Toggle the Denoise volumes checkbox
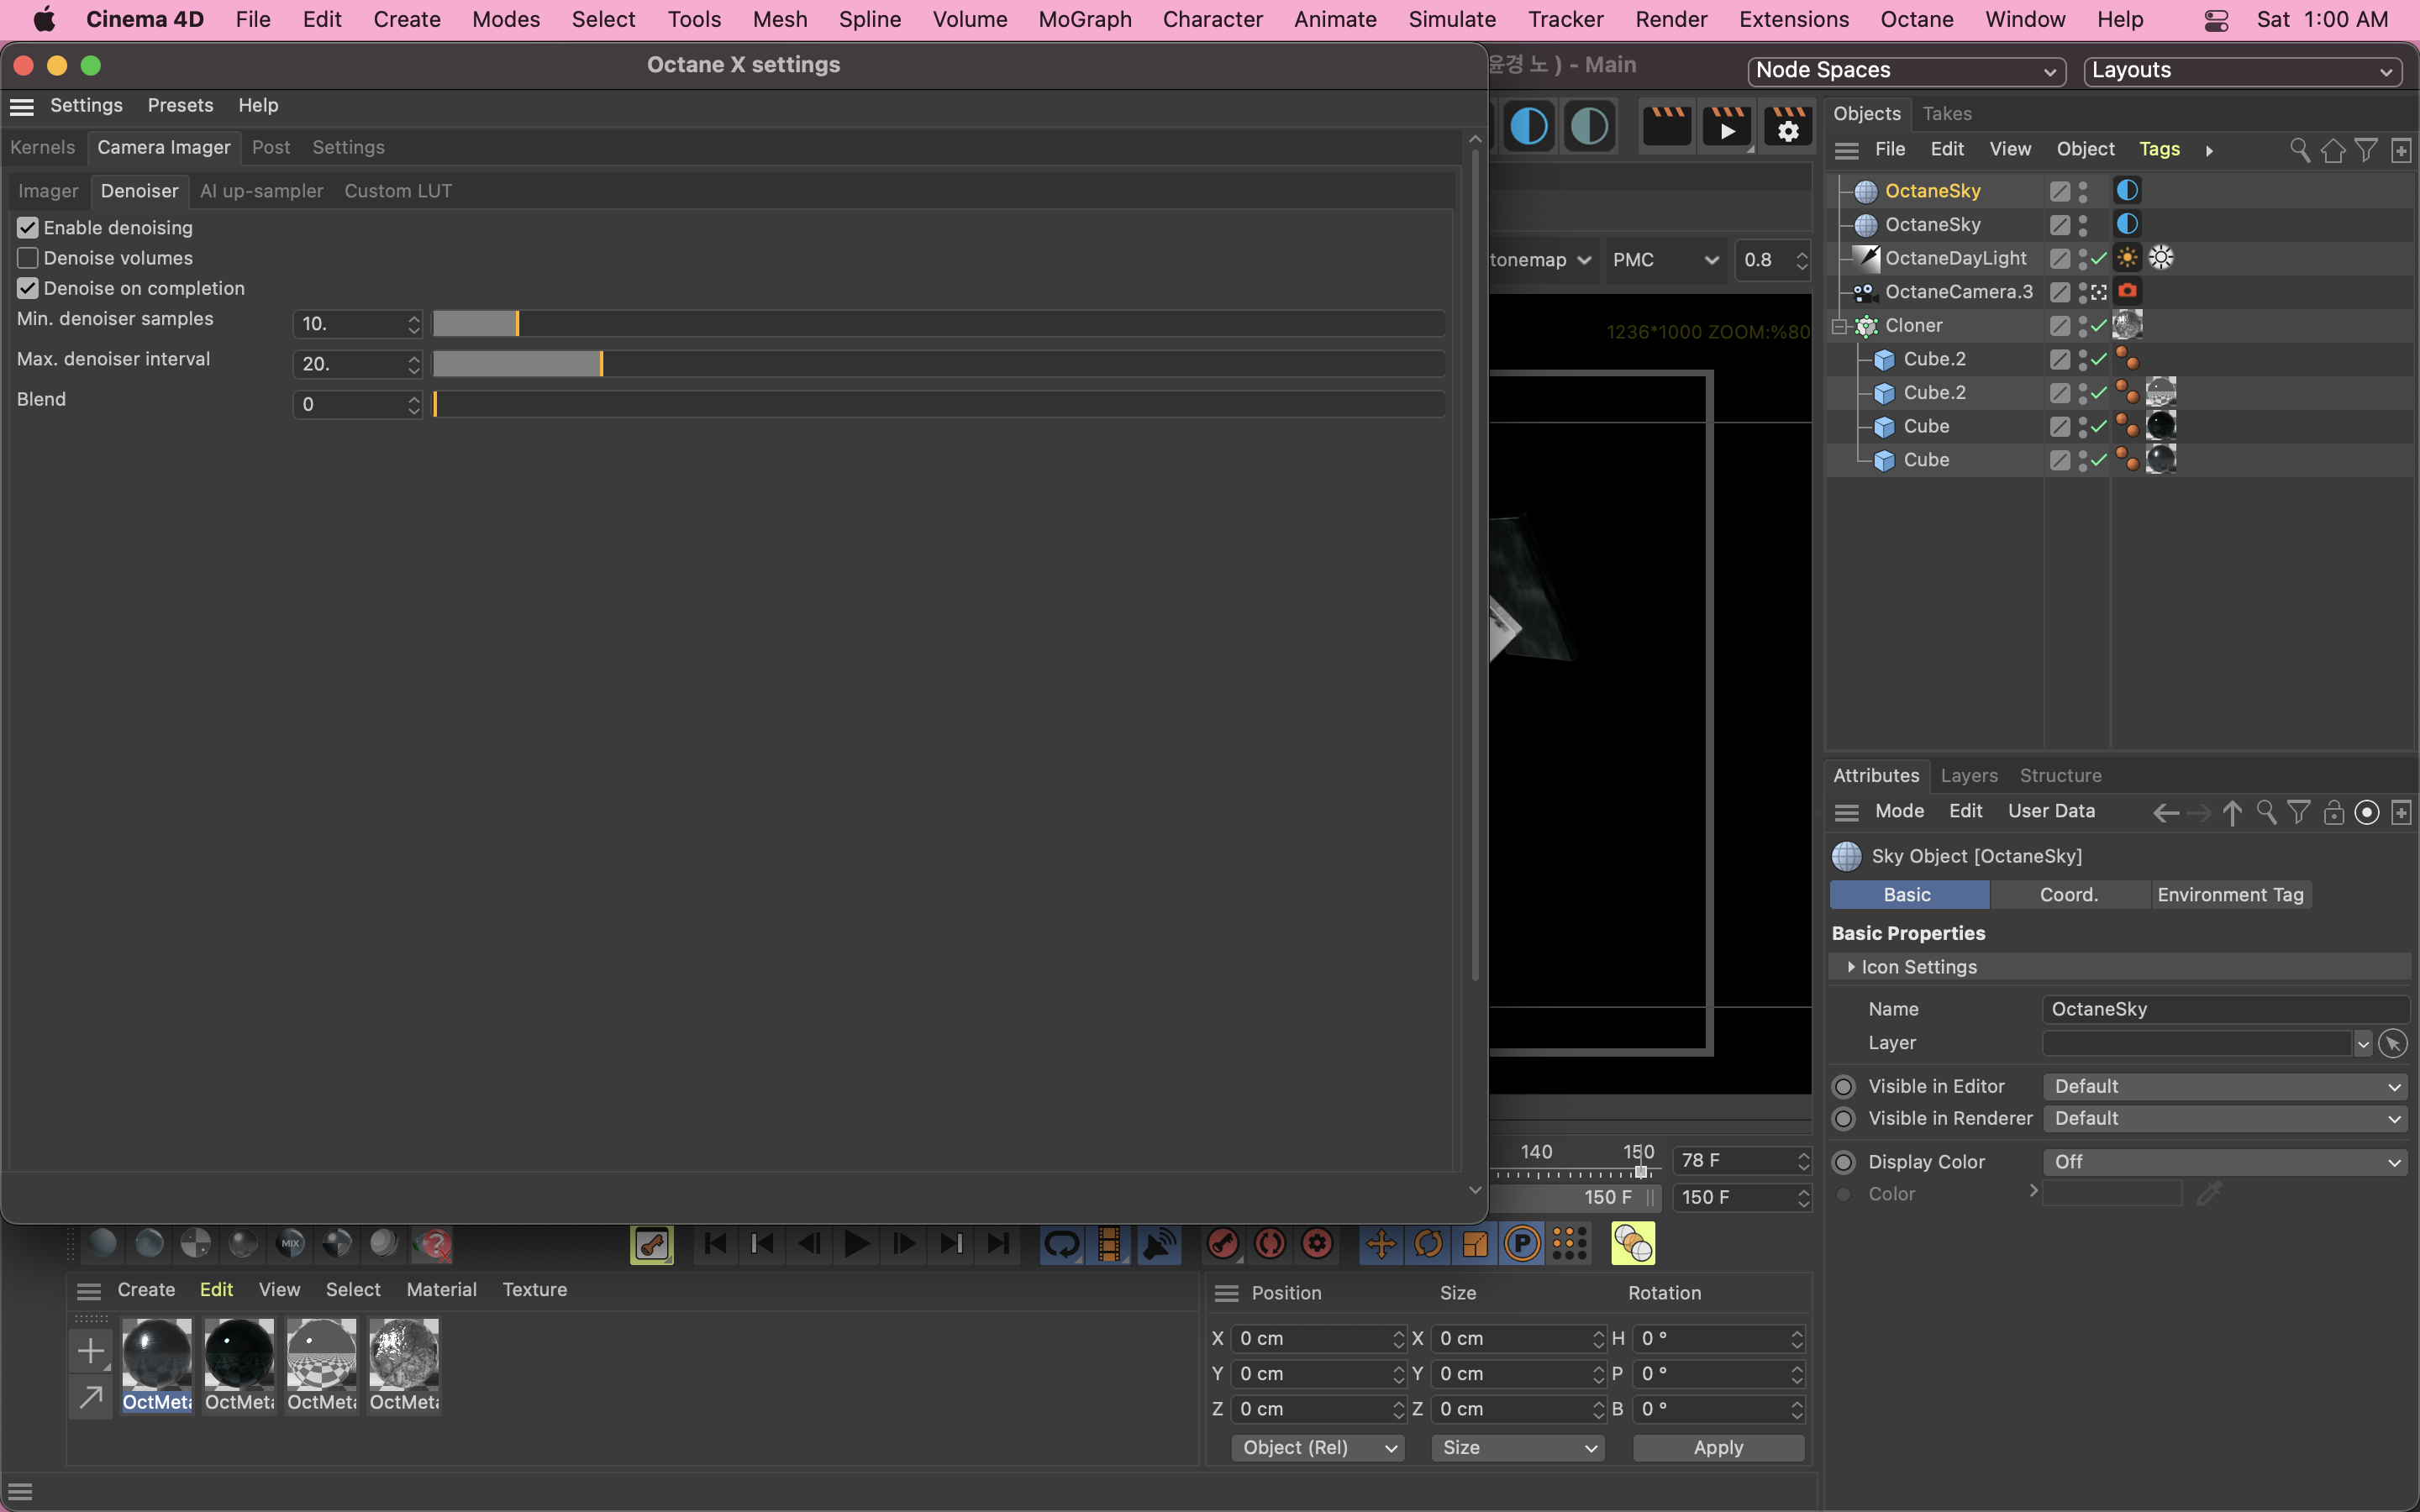 28,258
